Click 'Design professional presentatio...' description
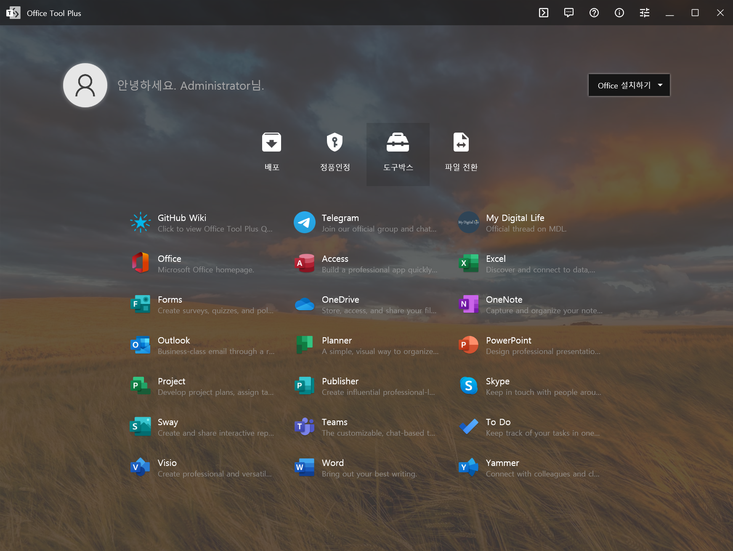 point(543,351)
